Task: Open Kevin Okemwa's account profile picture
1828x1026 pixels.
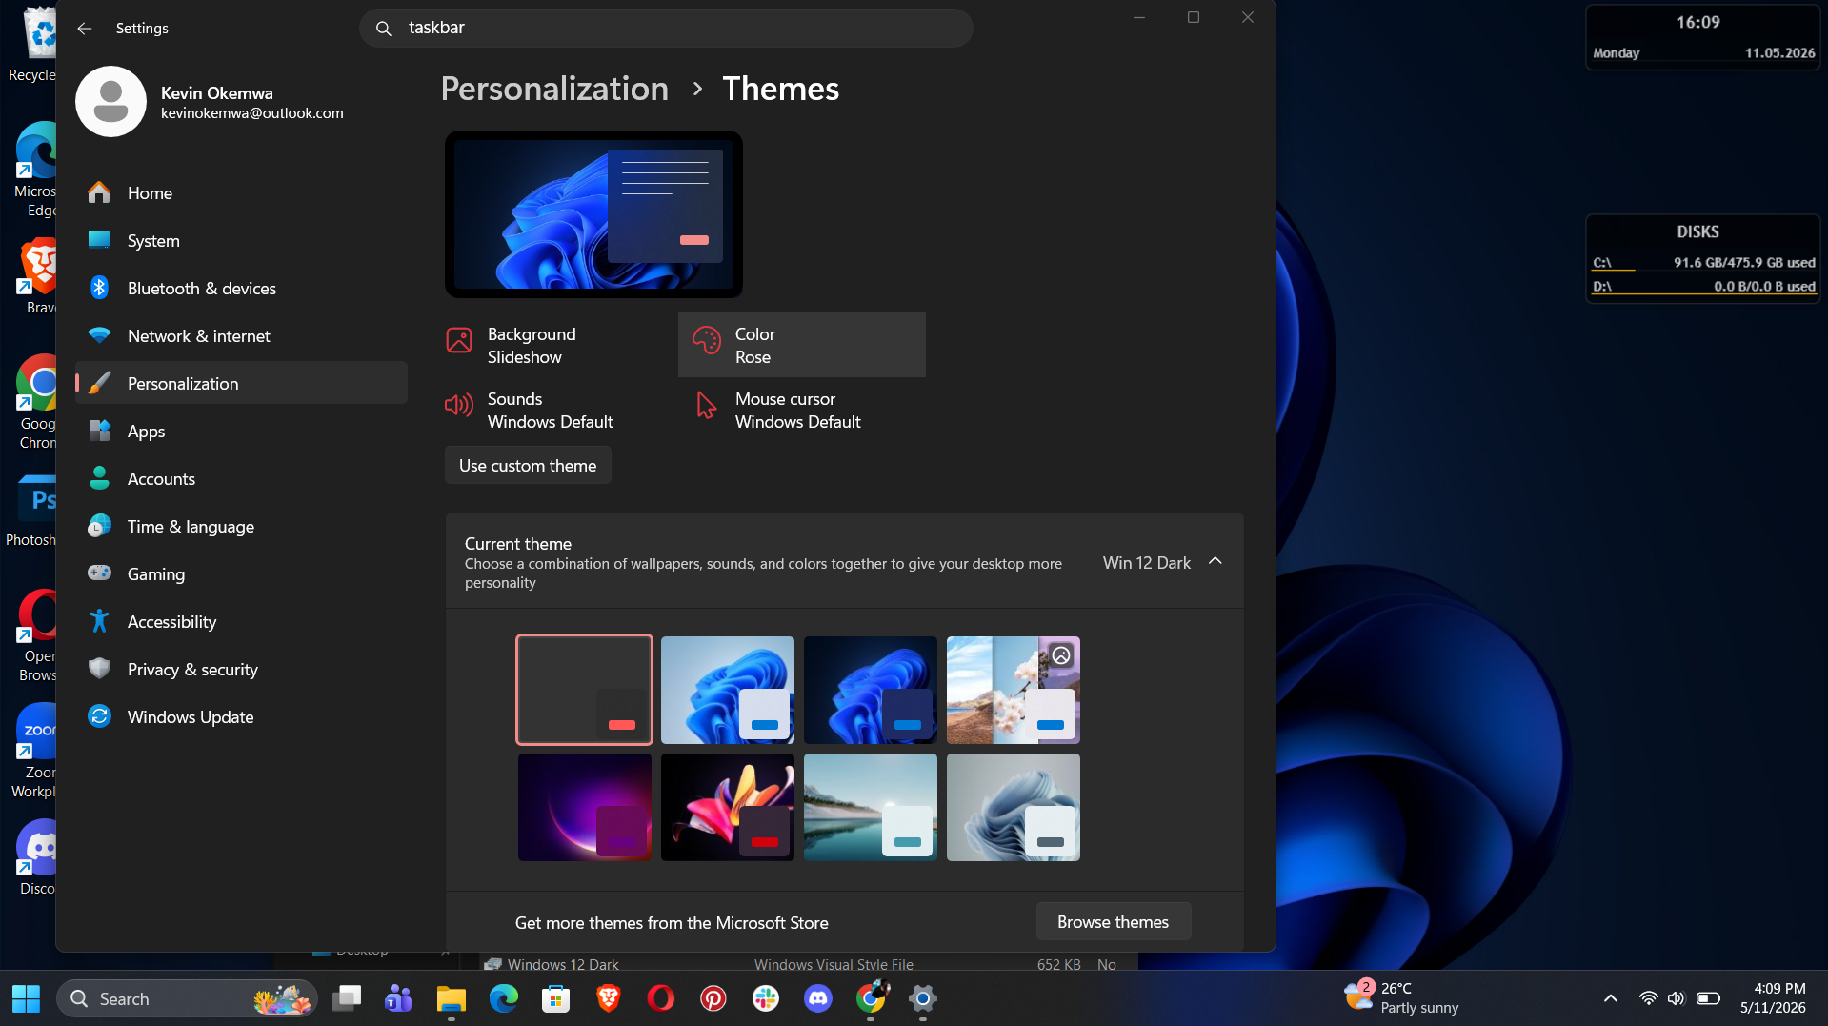Action: [x=110, y=102]
